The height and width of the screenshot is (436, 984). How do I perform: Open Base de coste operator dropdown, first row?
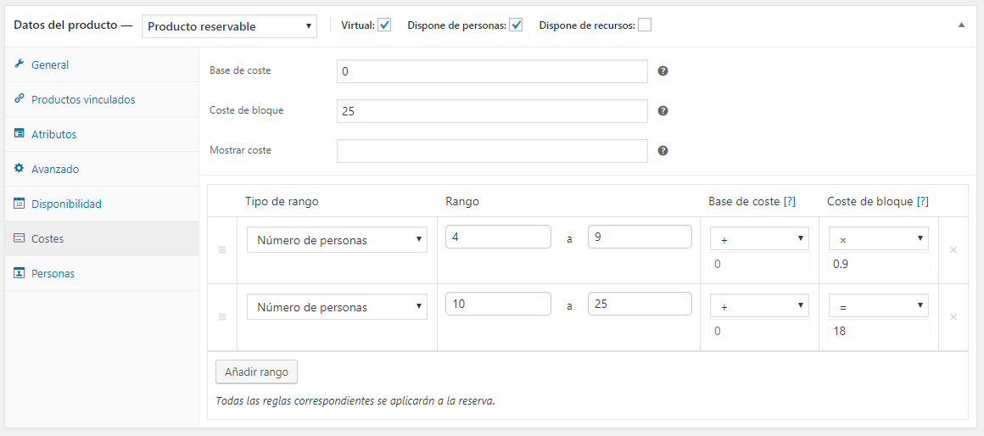pyautogui.click(x=759, y=239)
